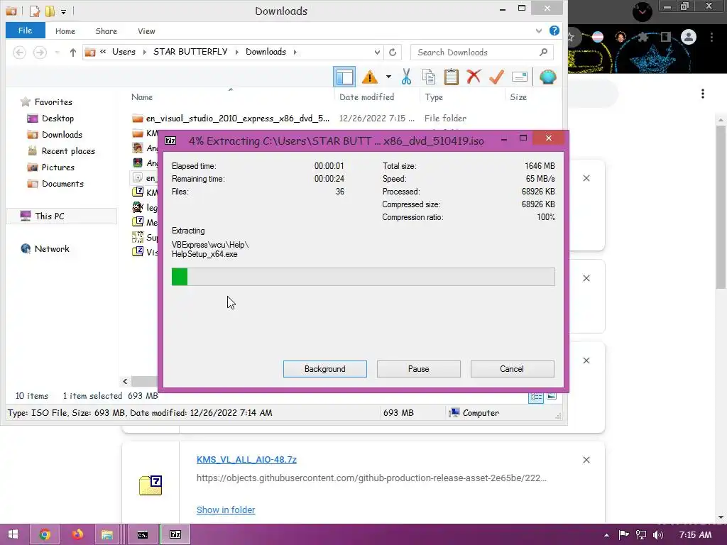Click the orange checkmark Properties icon
This screenshot has width=727, height=545.
point(496,77)
